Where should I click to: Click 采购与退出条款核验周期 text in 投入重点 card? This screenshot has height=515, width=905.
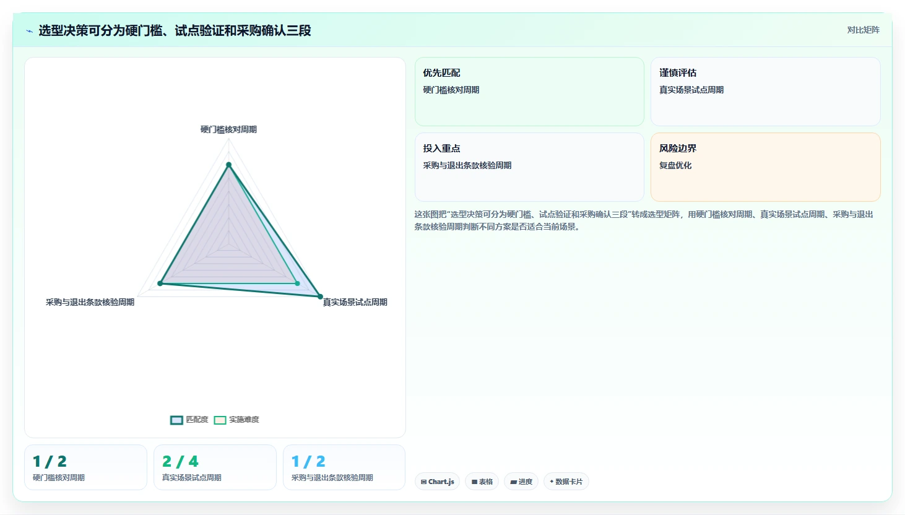467,165
